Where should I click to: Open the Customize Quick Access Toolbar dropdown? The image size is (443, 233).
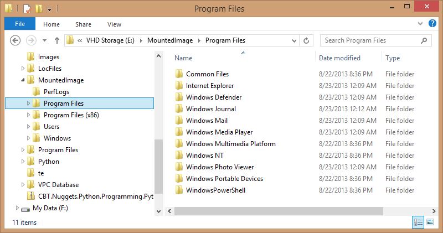[x=49, y=9]
